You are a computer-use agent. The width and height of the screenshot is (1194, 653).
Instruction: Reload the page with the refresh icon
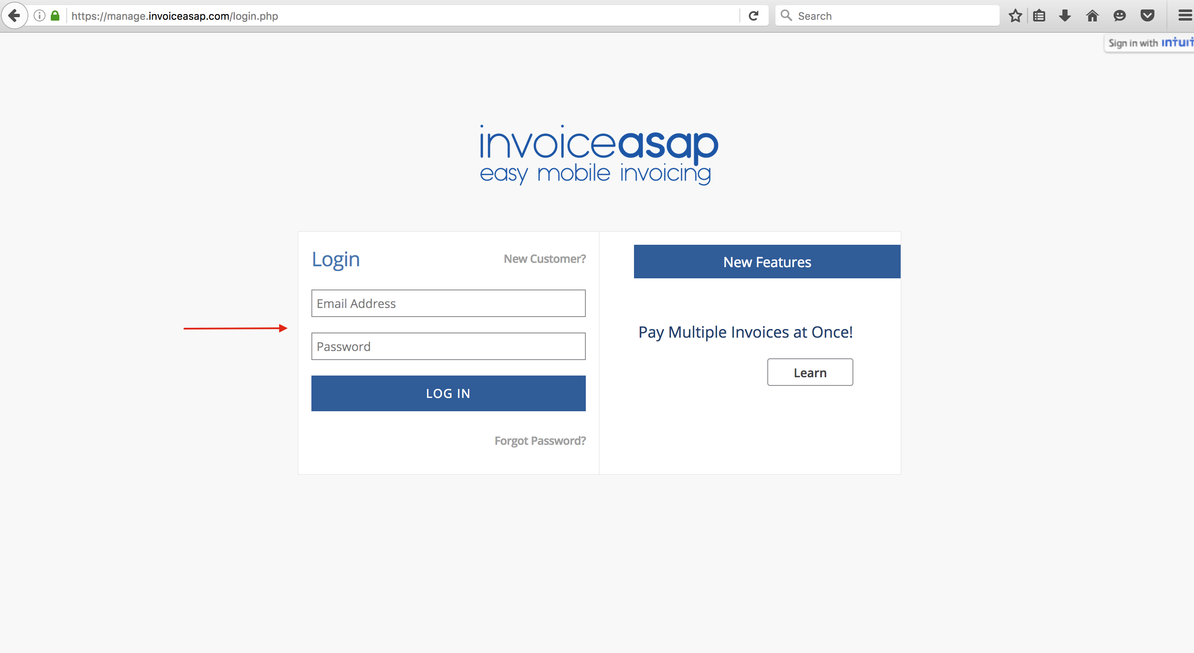click(x=753, y=16)
